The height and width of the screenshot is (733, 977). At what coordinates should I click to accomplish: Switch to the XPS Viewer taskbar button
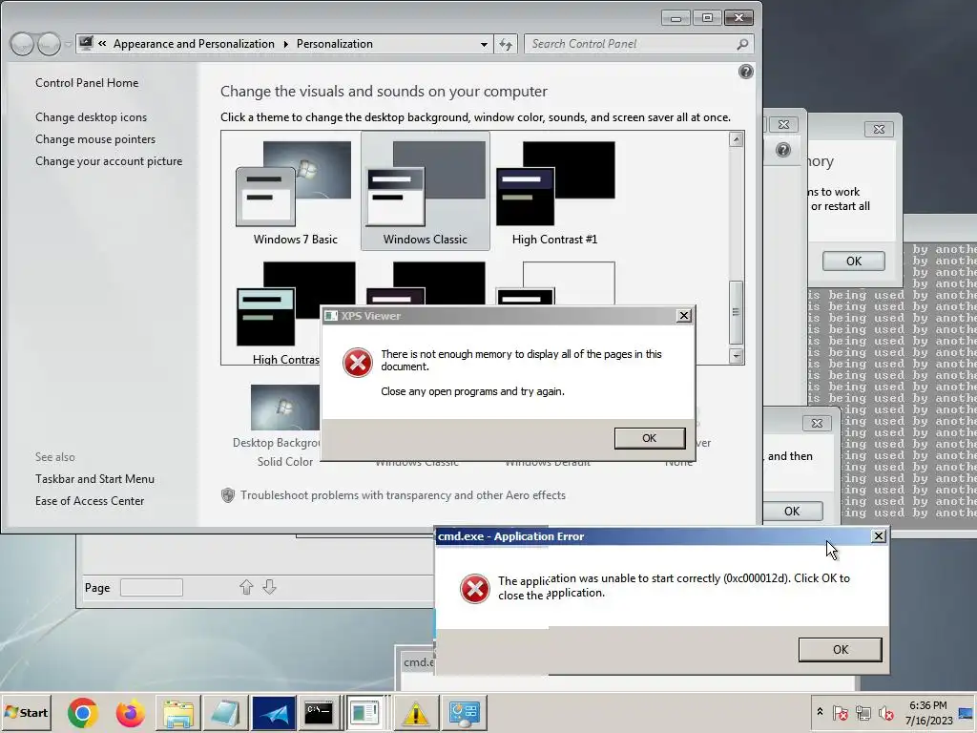click(365, 713)
